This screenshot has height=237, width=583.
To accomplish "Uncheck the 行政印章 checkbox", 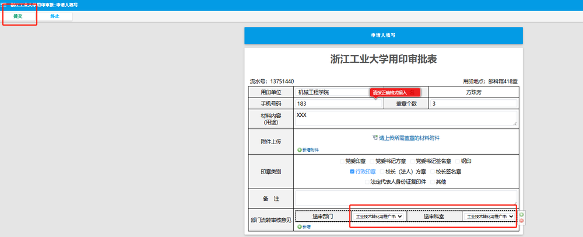I will tap(352, 172).
